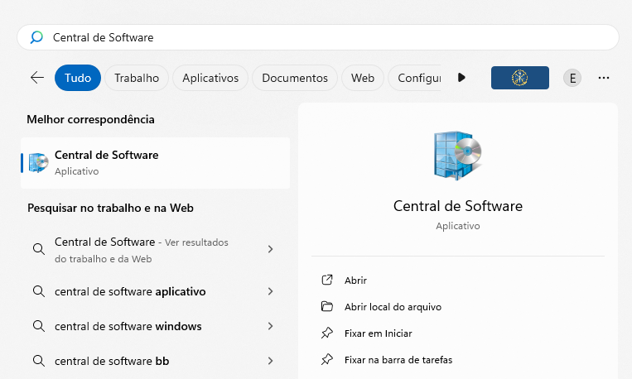The image size is (632, 379).
Task: Click Abrir to launch the app
Action: [x=355, y=281]
